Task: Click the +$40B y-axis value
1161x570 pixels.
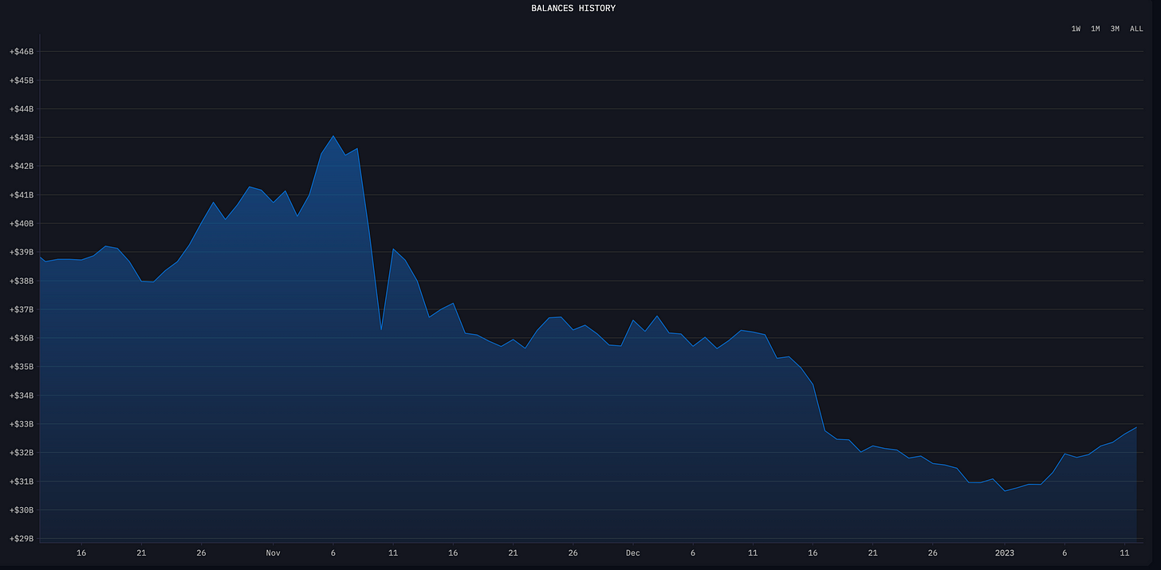Action: tap(22, 224)
